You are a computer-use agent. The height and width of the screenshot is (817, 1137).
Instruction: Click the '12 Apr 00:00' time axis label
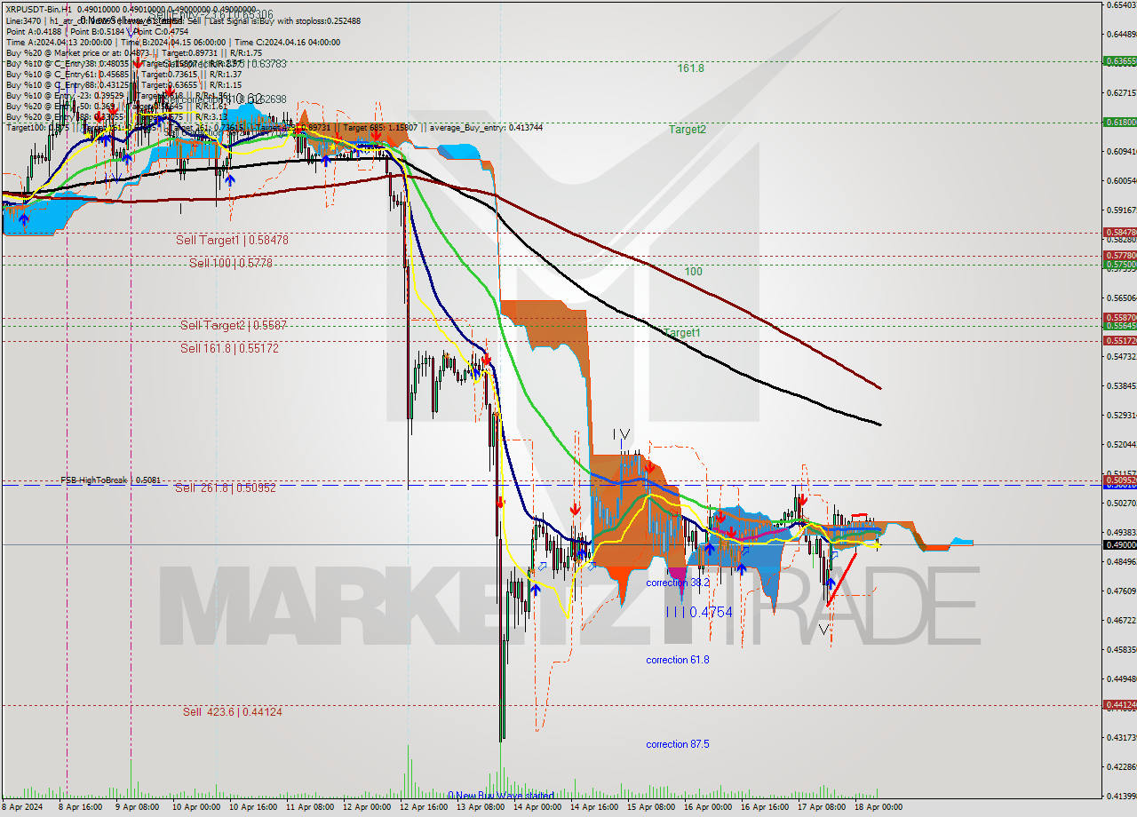pyautogui.click(x=367, y=807)
